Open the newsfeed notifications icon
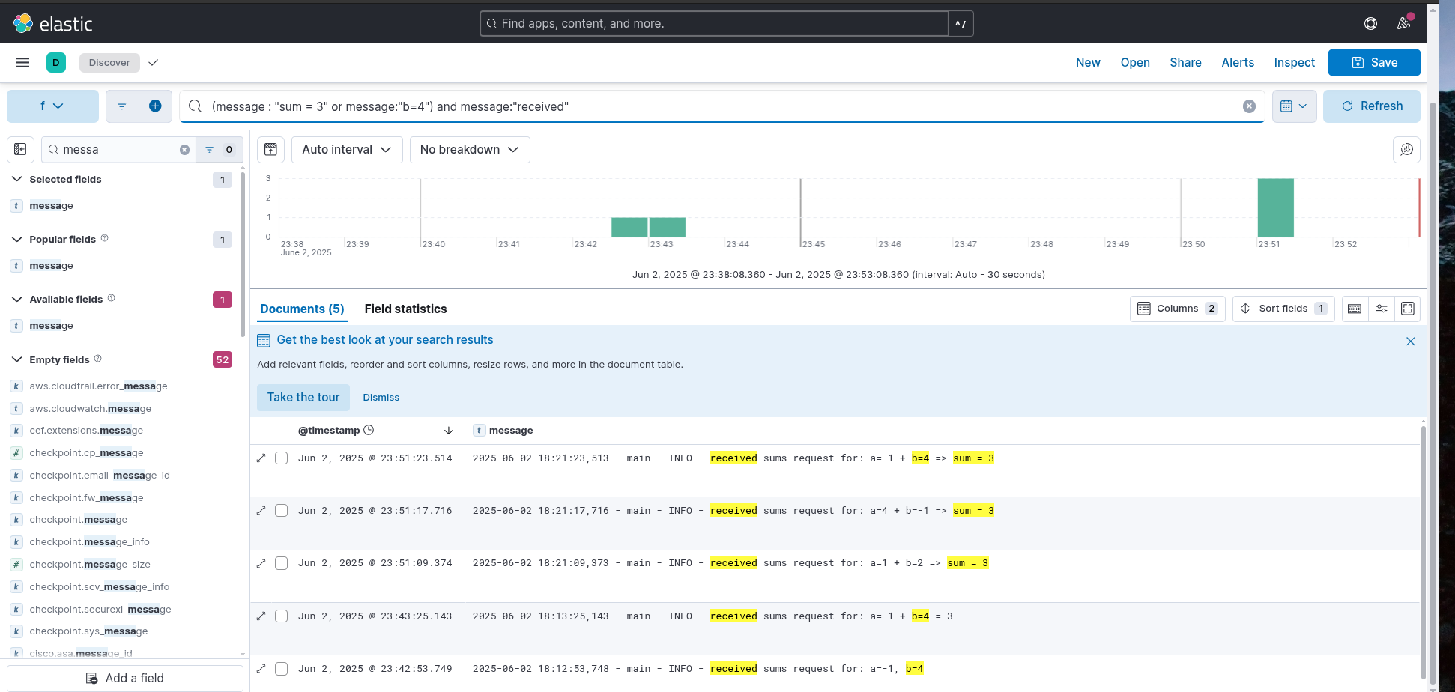This screenshot has height=692, width=1455. (x=1404, y=23)
